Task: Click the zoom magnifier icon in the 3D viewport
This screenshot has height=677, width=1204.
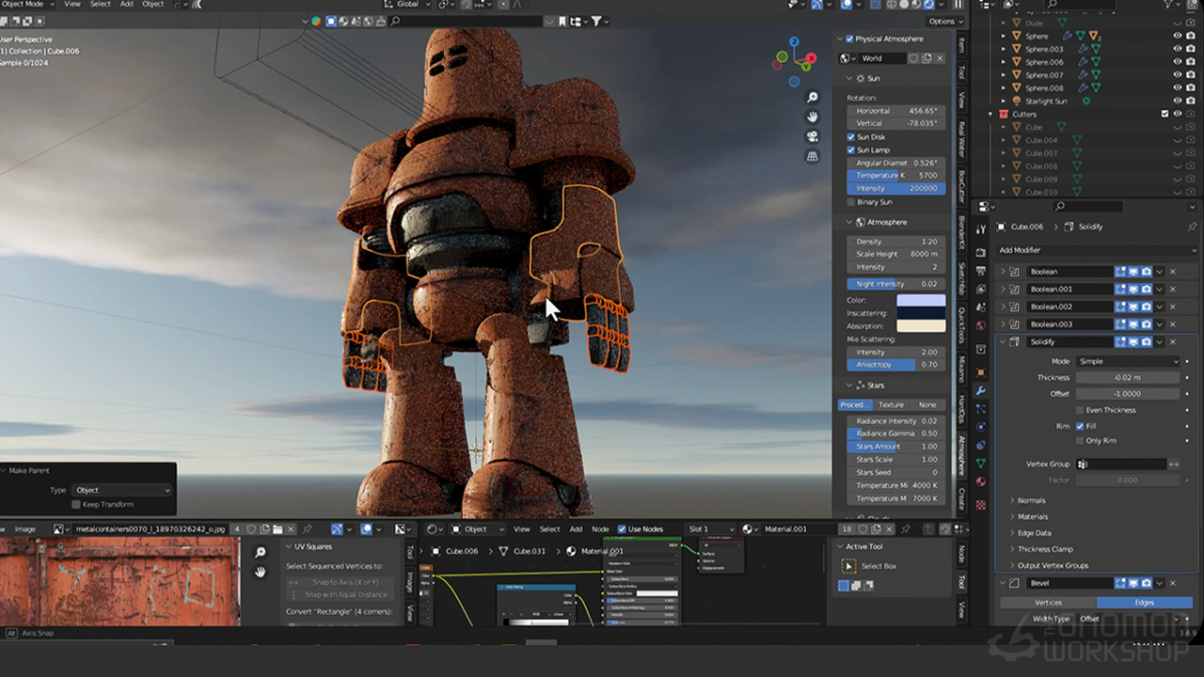Action: 813,97
